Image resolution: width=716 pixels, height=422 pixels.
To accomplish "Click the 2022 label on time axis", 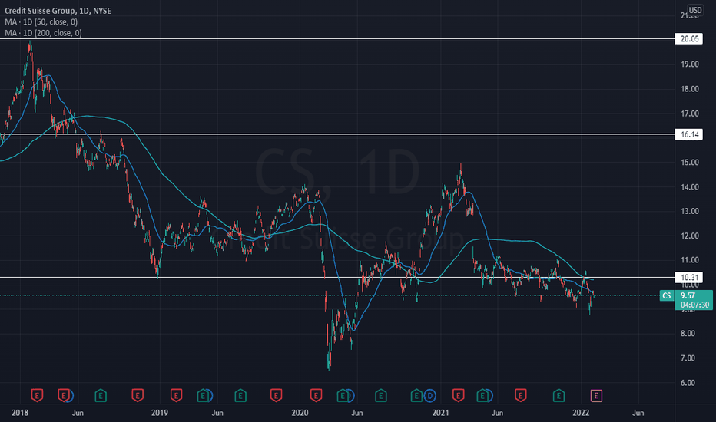I will click(x=581, y=413).
